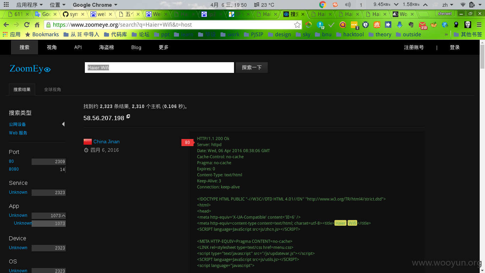
Task: Open the Gmail checker showing 213
Action: [423, 25]
